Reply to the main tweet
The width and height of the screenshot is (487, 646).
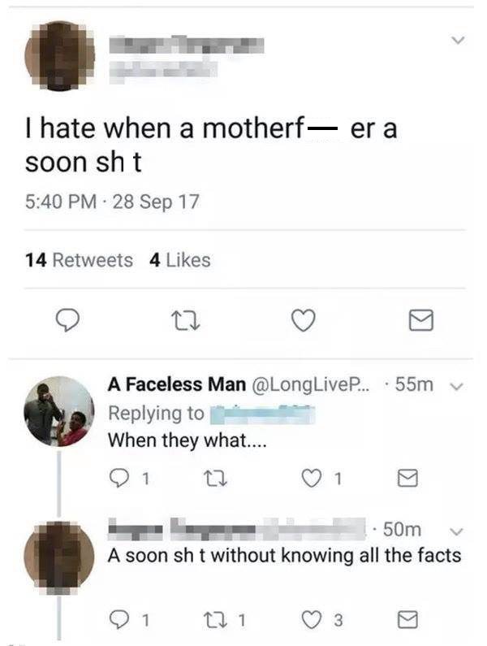[66, 323]
